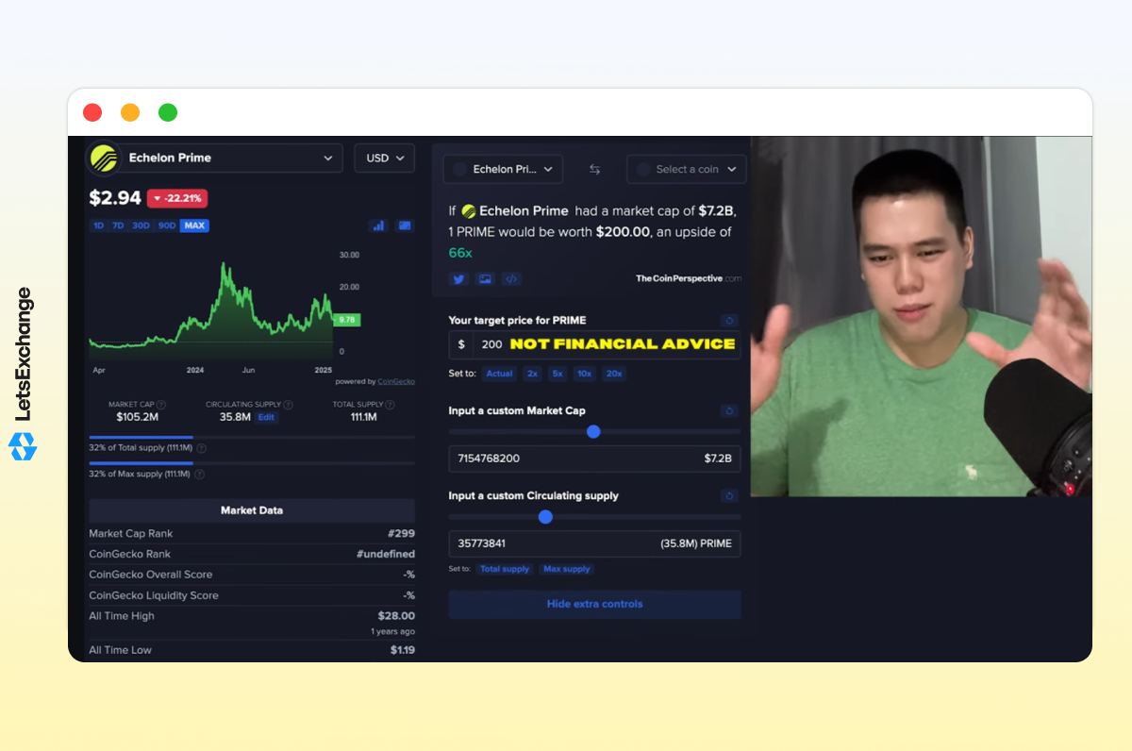Set circulating supply to Max supply
The height and width of the screenshot is (751, 1132).
tap(566, 569)
